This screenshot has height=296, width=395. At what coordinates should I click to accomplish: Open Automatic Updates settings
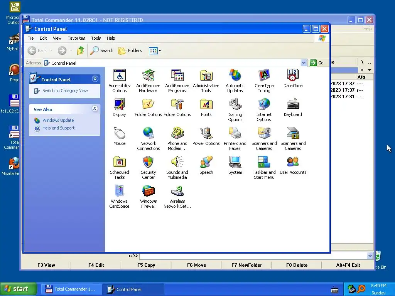235,81
